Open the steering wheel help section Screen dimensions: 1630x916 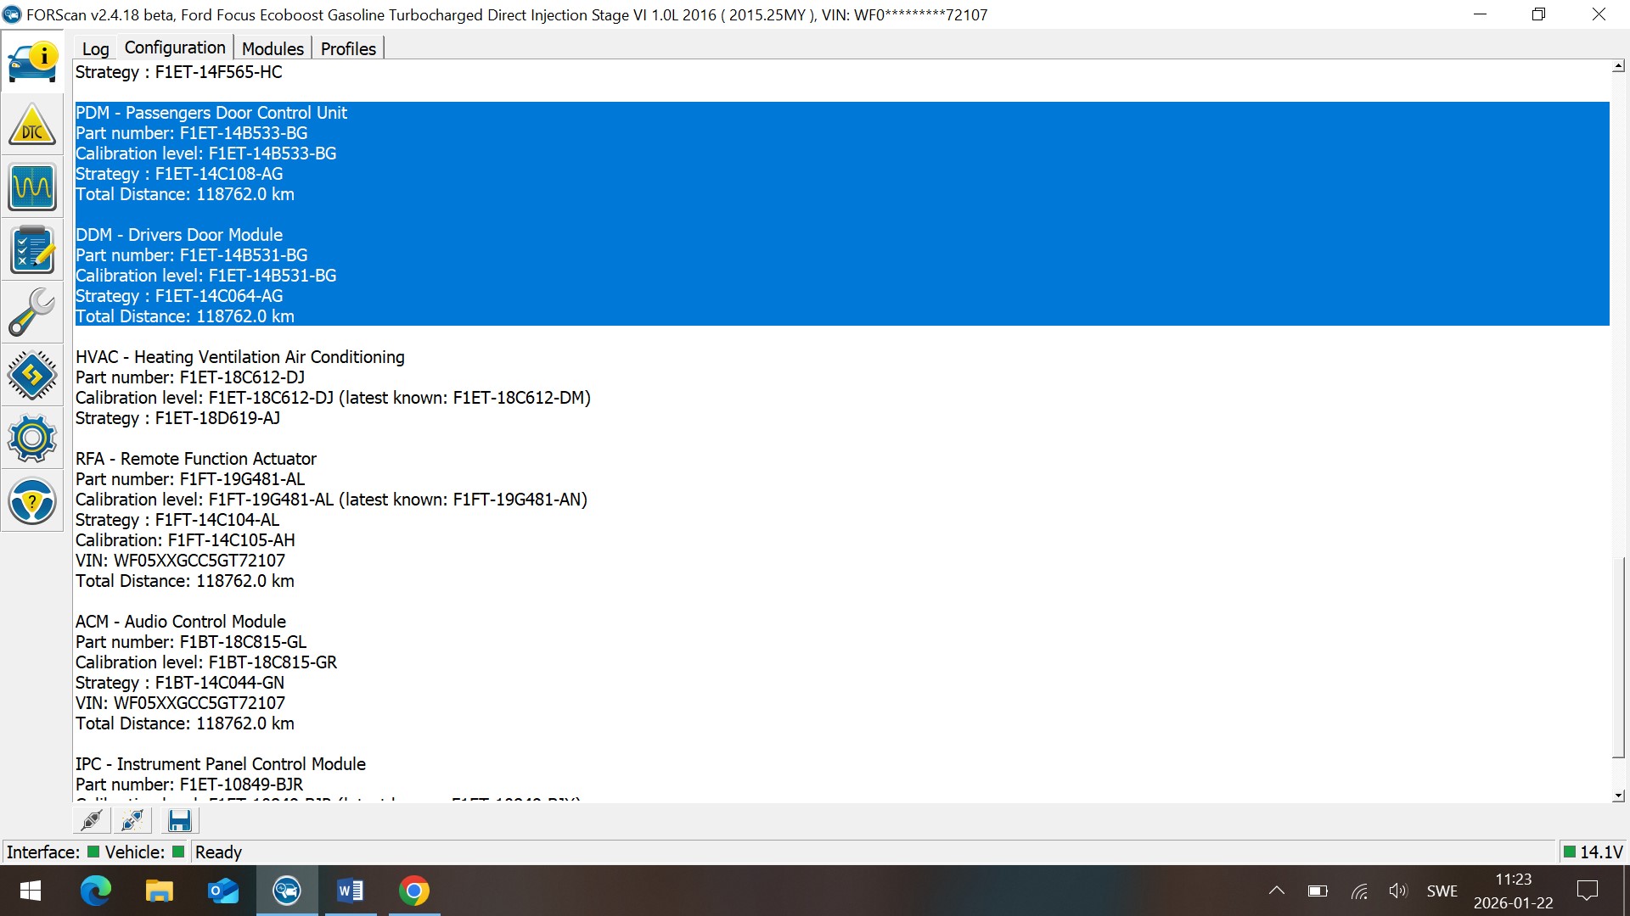[x=32, y=501]
